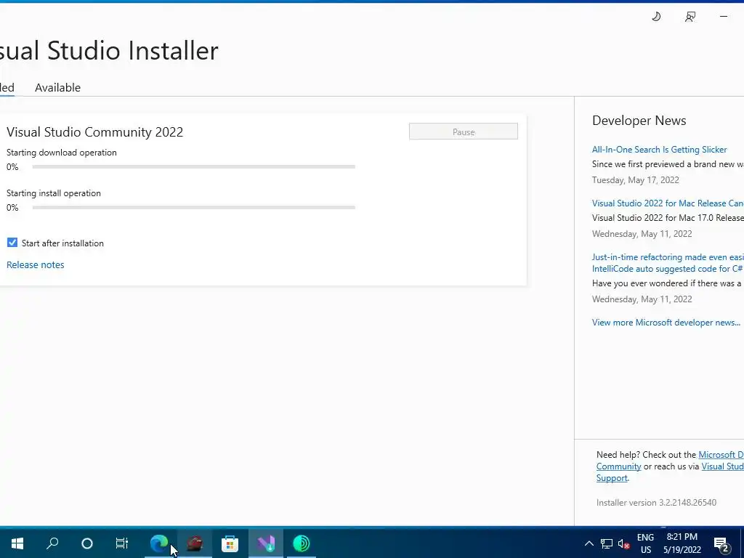This screenshot has height=558, width=744.
Task: Click Starting download operation status text
Action: [62, 153]
